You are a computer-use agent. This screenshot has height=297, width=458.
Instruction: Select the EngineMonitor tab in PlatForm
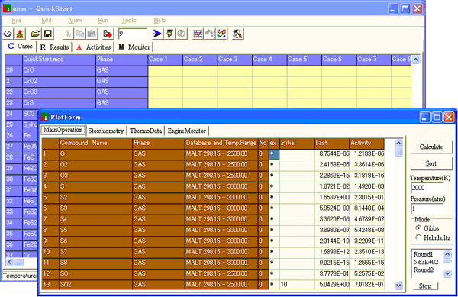pos(187,131)
